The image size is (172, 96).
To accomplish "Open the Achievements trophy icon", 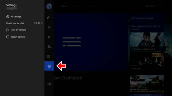I will (49, 37).
